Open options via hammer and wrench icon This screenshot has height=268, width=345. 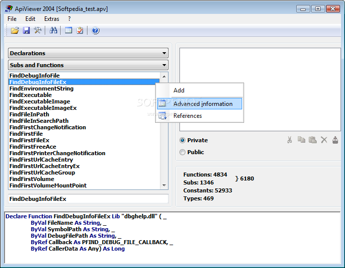point(38,30)
